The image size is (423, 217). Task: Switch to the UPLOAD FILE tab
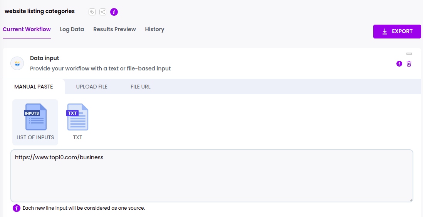pos(92,87)
